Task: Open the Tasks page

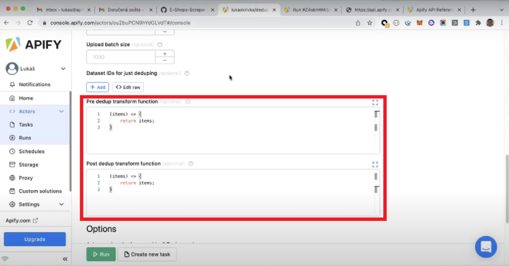Action: click(x=26, y=125)
